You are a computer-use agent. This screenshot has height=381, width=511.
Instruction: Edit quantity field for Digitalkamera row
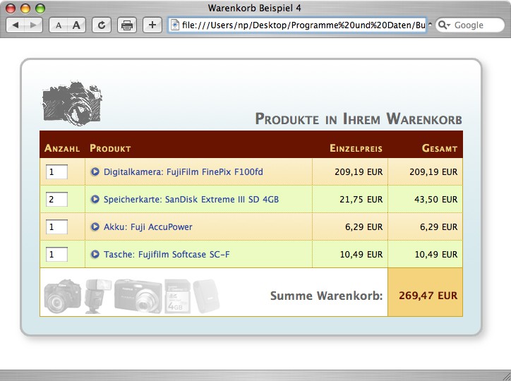[56, 171]
